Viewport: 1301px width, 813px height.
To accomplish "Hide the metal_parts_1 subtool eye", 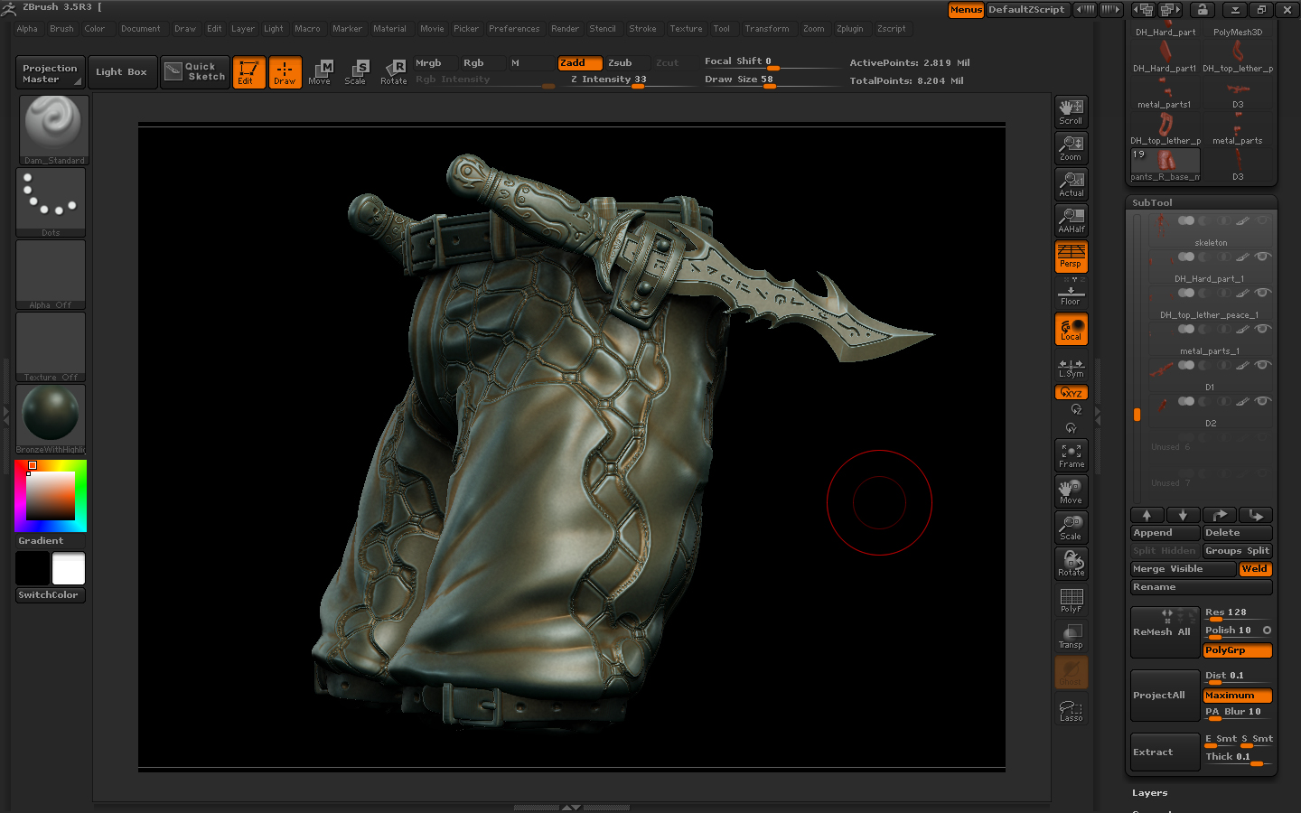I will coord(1262,329).
